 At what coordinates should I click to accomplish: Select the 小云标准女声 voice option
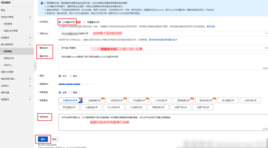coord(161,100)
